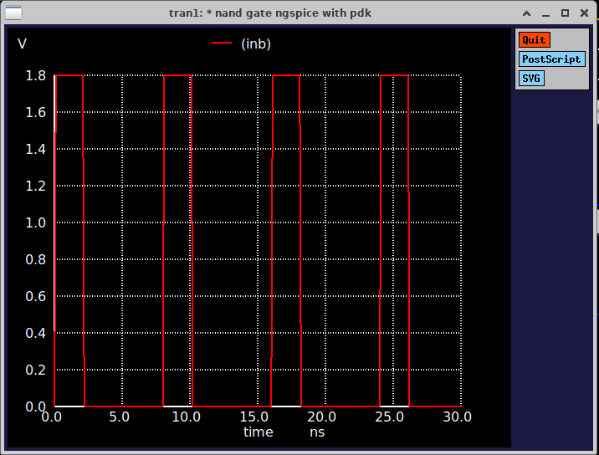
Task: Click the 'time' x-axis label
Action: pos(258,432)
